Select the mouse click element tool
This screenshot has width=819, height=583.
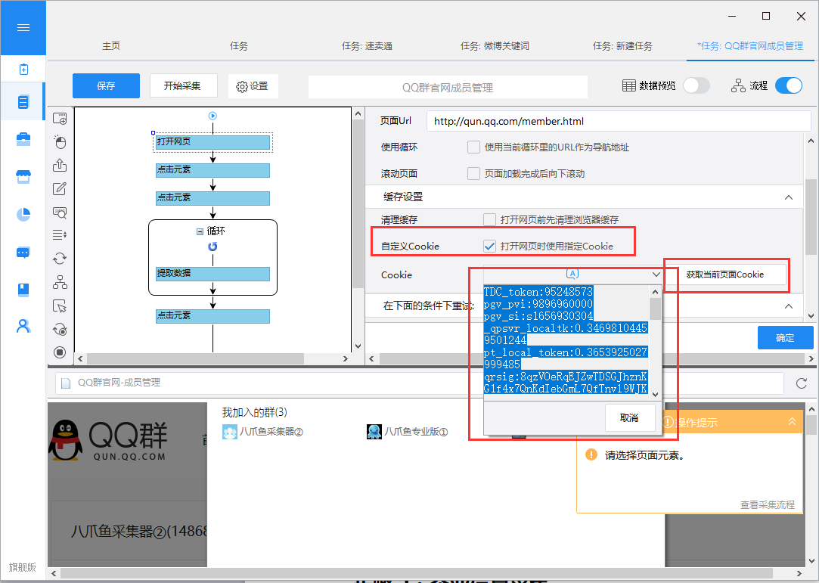click(x=60, y=141)
